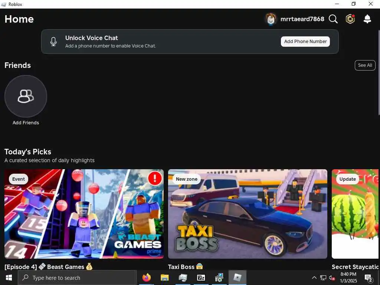Viewport: 380px width, 285px height.
Task: Open the Beast Games thumbnail
Action: coord(84,214)
